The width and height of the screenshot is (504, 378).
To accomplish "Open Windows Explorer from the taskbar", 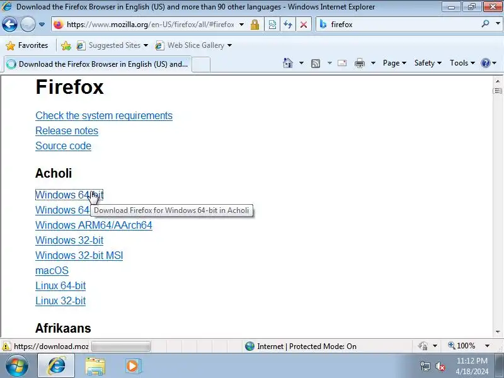I will [x=95, y=366].
